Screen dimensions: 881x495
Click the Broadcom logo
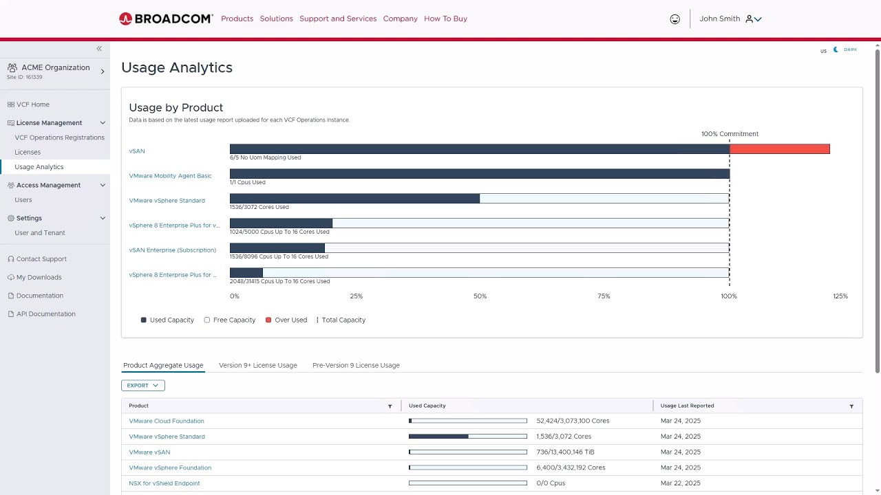point(166,19)
